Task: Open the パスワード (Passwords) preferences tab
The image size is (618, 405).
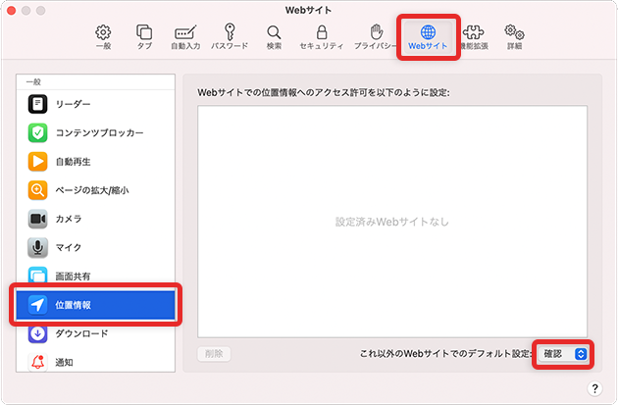Action: tap(230, 37)
